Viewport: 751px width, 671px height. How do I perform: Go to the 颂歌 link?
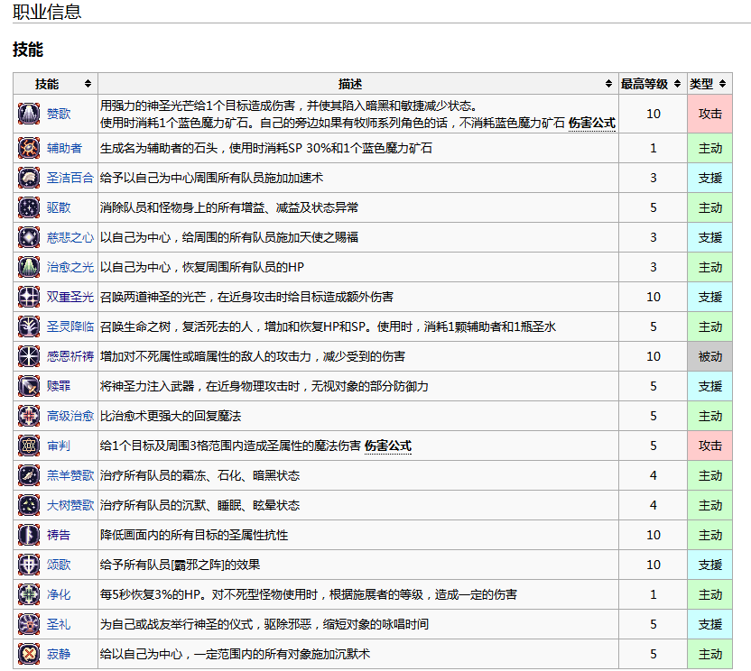pyautogui.click(x=59, y=565)
